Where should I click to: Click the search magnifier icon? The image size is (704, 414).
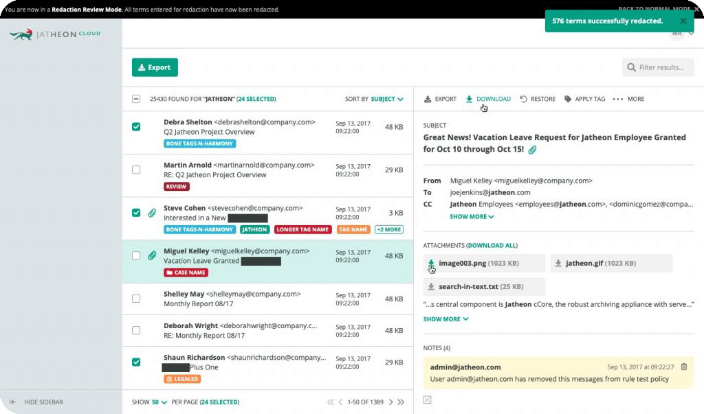pyautogui.click(x=631, y=67)
